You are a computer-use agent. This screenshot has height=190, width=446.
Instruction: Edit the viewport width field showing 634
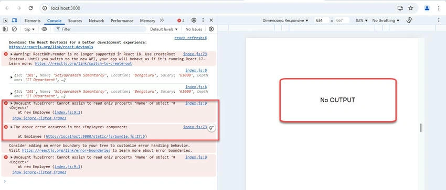322,21
